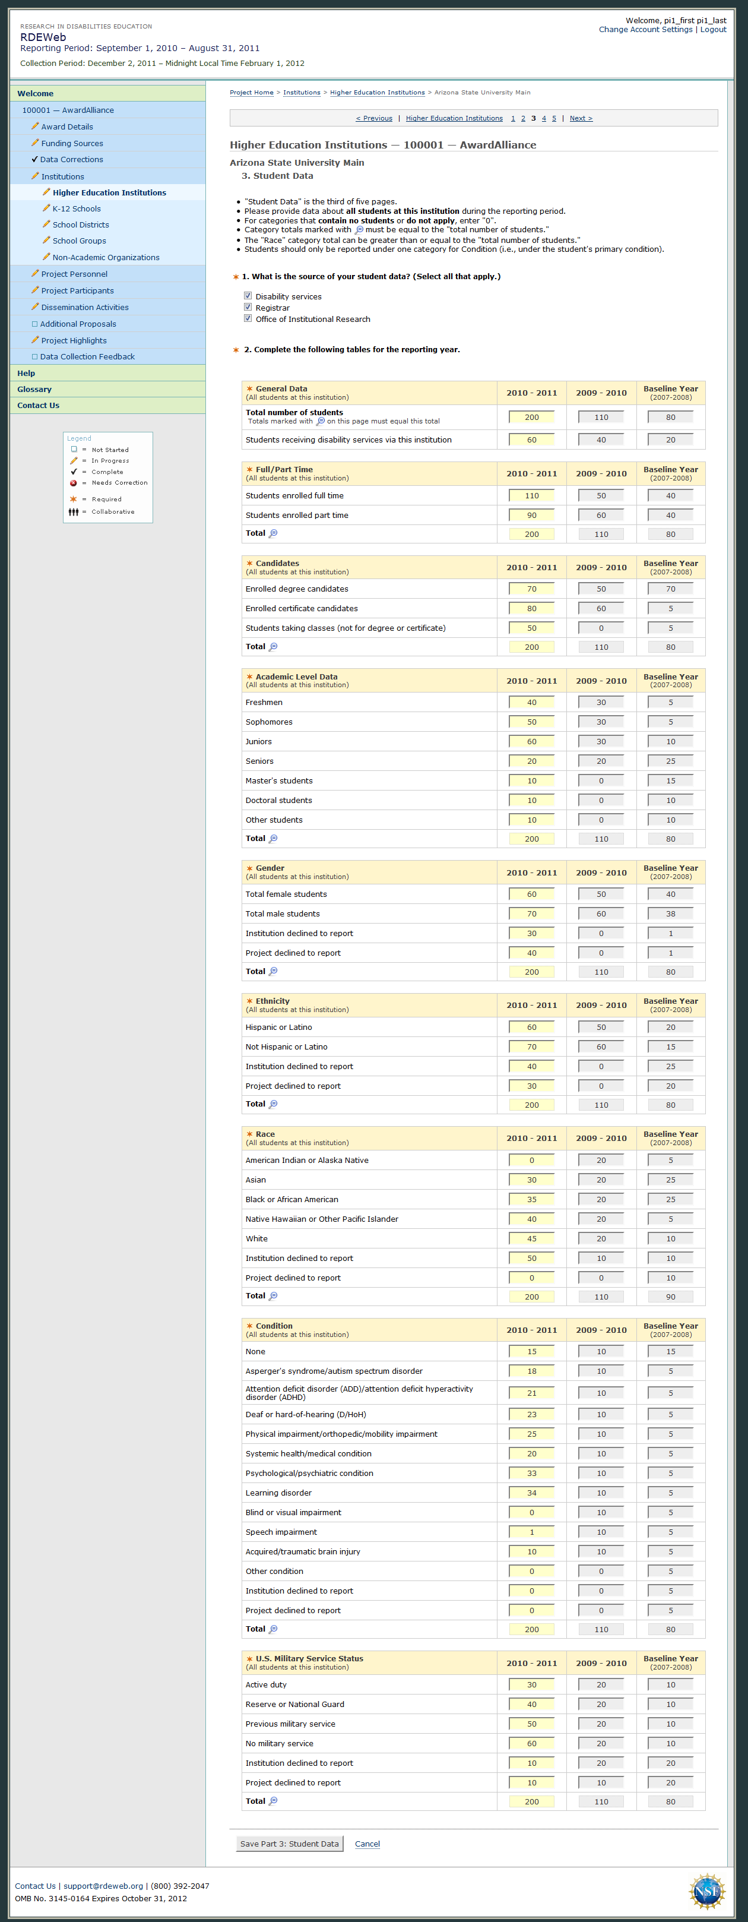Click checkmark icon next to Data Corrections

pos(34,159)
